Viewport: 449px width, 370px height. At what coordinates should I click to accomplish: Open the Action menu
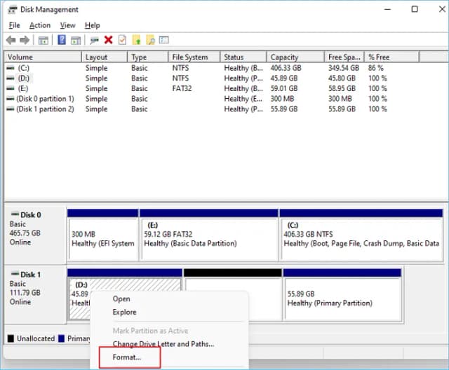39,25
